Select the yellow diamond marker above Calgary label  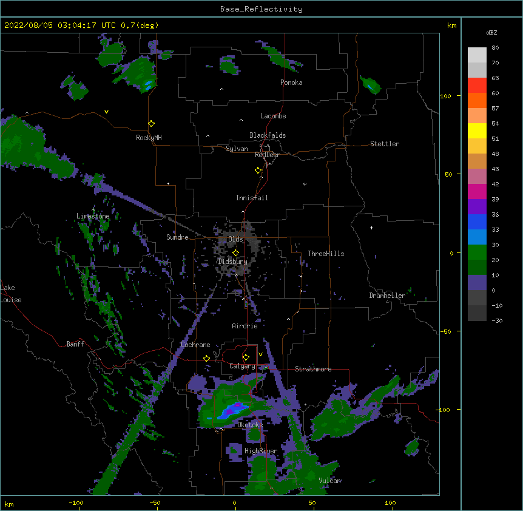(x=246, y=357)
